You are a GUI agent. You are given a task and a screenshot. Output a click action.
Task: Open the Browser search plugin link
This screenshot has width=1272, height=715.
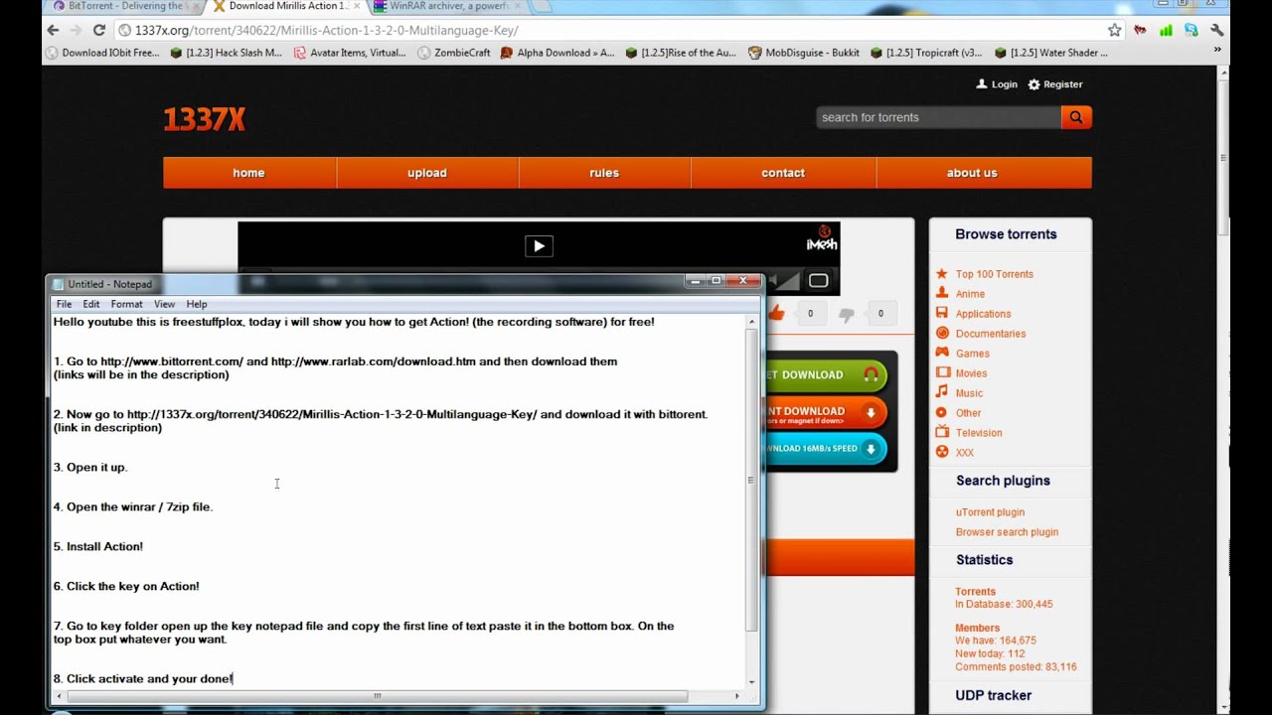click(1007, 532)
